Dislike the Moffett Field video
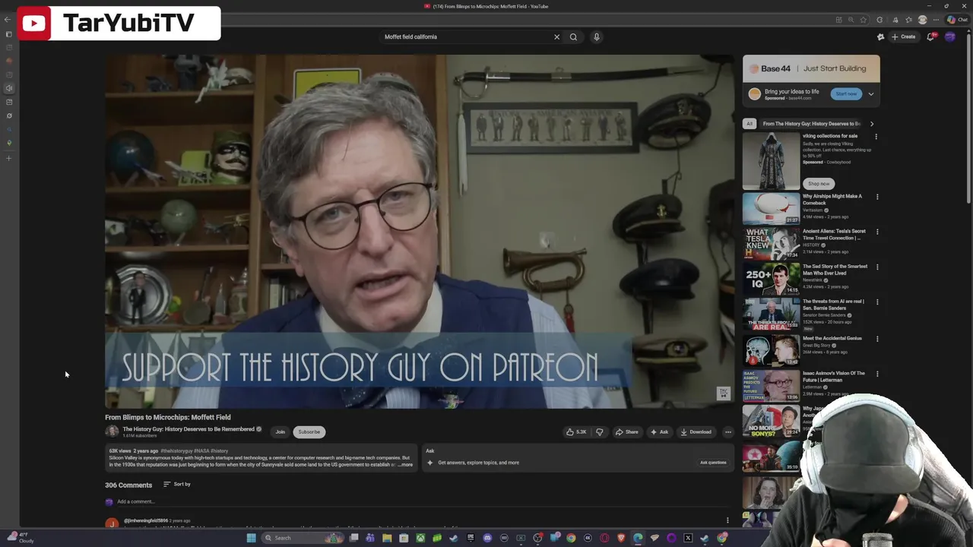Screen dimensions: 973x547 click(599, 432)
